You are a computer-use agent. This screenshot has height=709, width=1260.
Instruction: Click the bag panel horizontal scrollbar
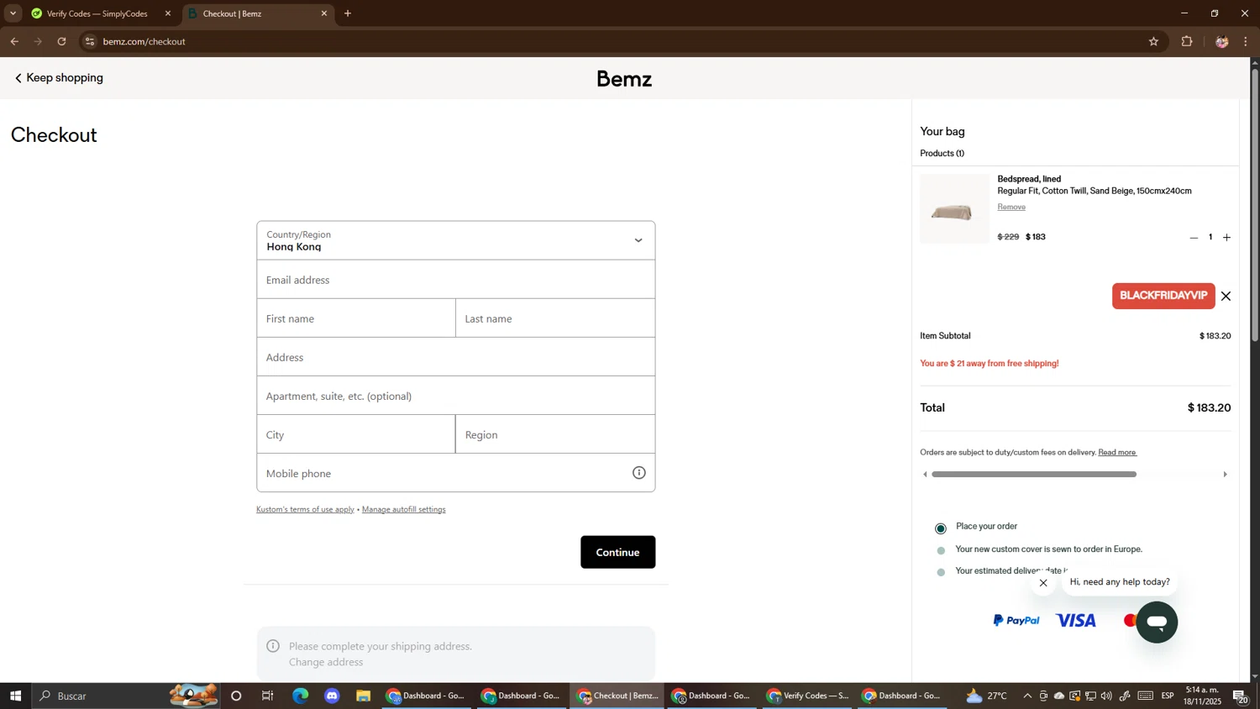click(1034, 475)
